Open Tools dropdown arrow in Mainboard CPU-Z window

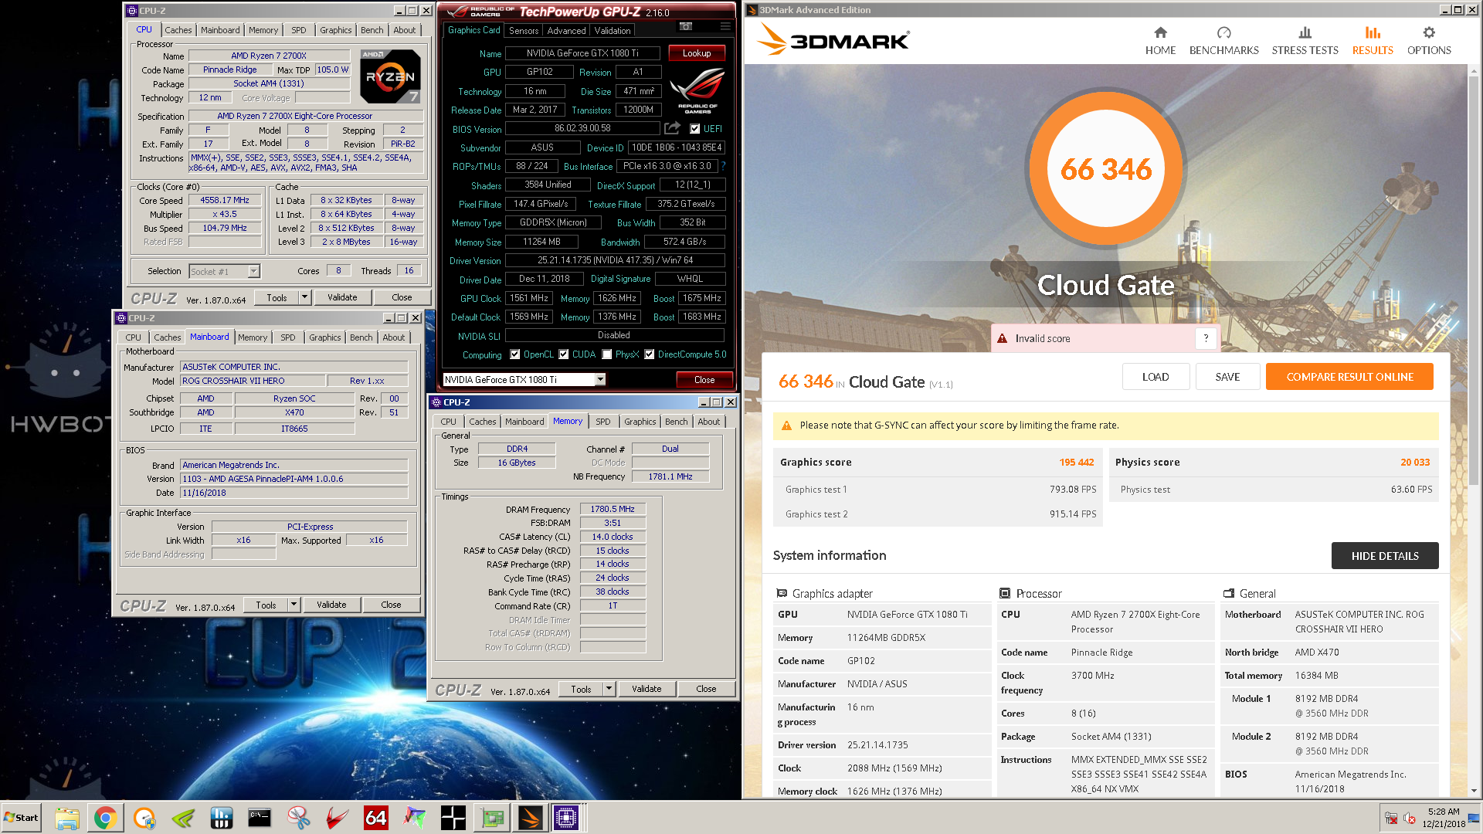pyautogui.click(x=294, y=605)
